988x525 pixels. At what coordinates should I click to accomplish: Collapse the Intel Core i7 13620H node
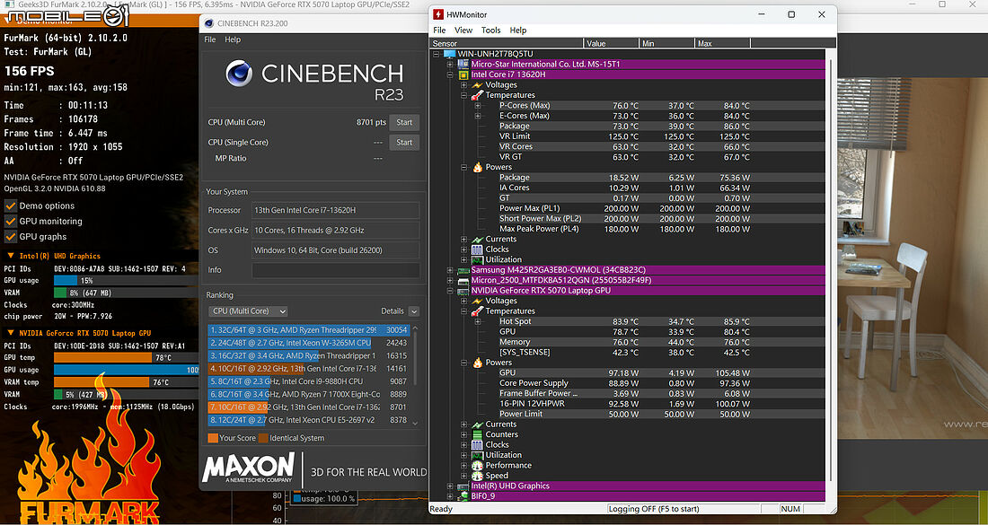[450, 74]
